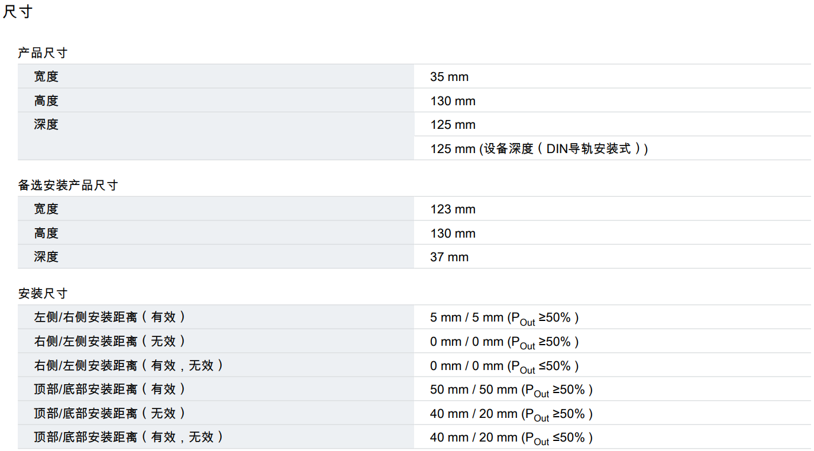Image resolution: width=814 pixels, height=451 pixels.
Task: Click the 尺寸 main heading
Action: click(x=17, y=12)
